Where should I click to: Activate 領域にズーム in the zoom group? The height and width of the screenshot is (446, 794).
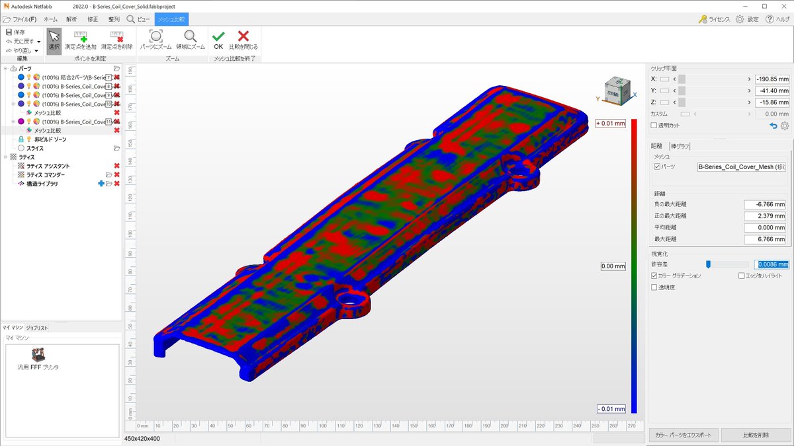coord(189,38)
